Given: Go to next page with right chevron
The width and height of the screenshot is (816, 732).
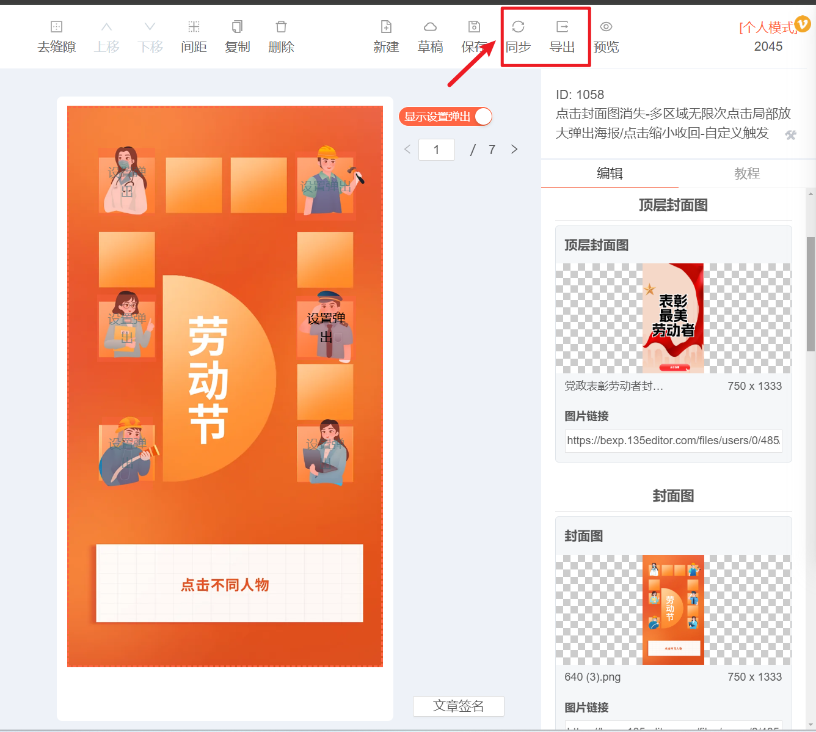Looking at the screenshot, I should pos(514,149).
